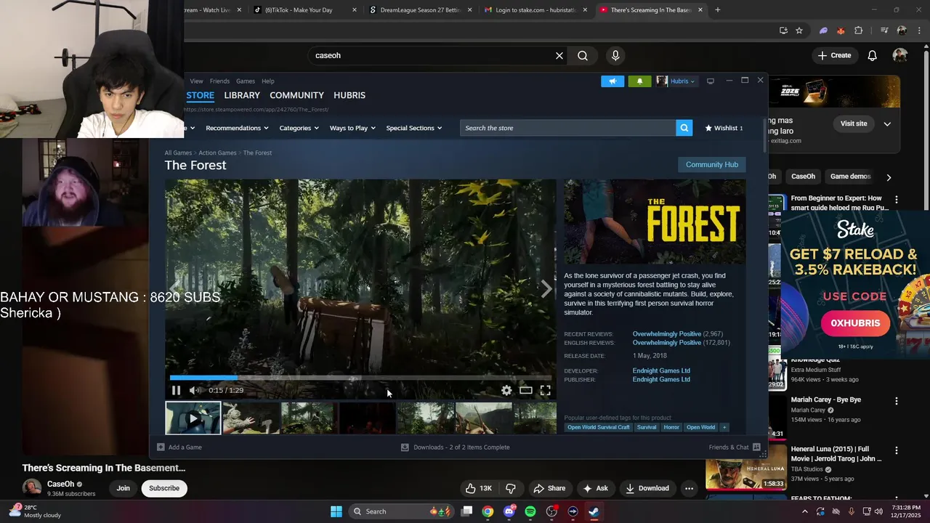Click Add a Game in Steam
This screenshot has width=930, height=523.
(x=179, y=447)
